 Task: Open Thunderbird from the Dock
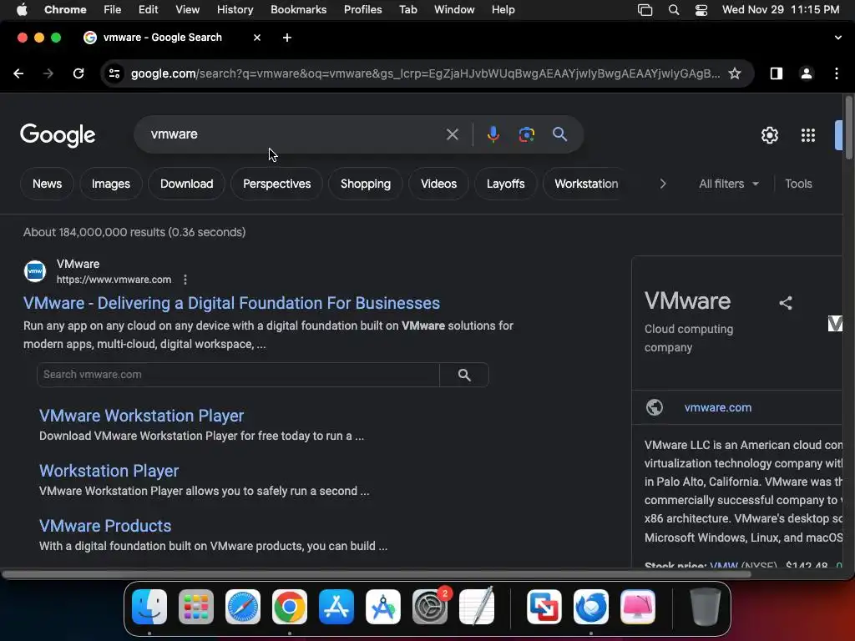pyautogui.click(x=591, y=607)
